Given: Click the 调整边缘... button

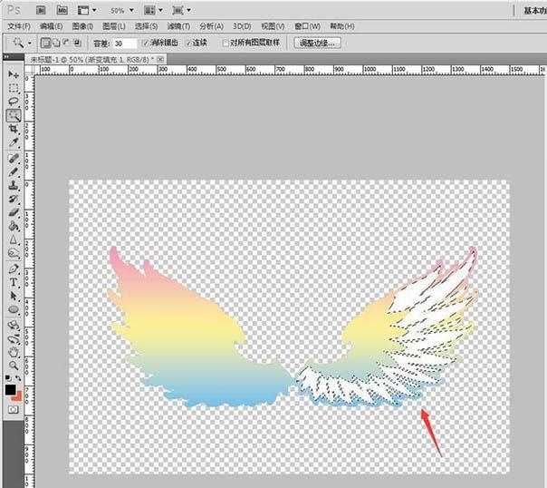Looking at the screenshot, I should (x=318, y=43).
